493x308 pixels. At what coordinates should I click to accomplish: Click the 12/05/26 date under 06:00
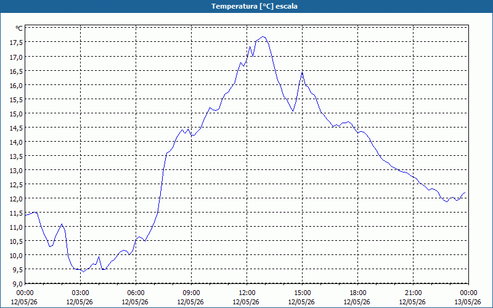135,302
